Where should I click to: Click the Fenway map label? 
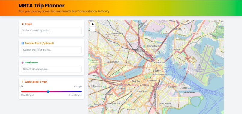tap(121, 88)
